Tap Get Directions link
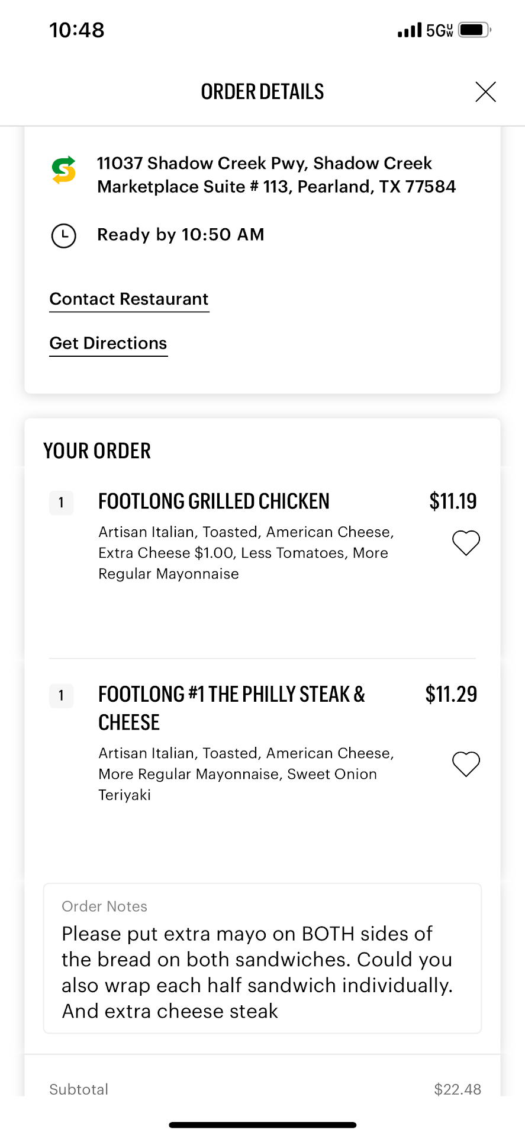525x1138 pixels. click(x=108, y=344)
